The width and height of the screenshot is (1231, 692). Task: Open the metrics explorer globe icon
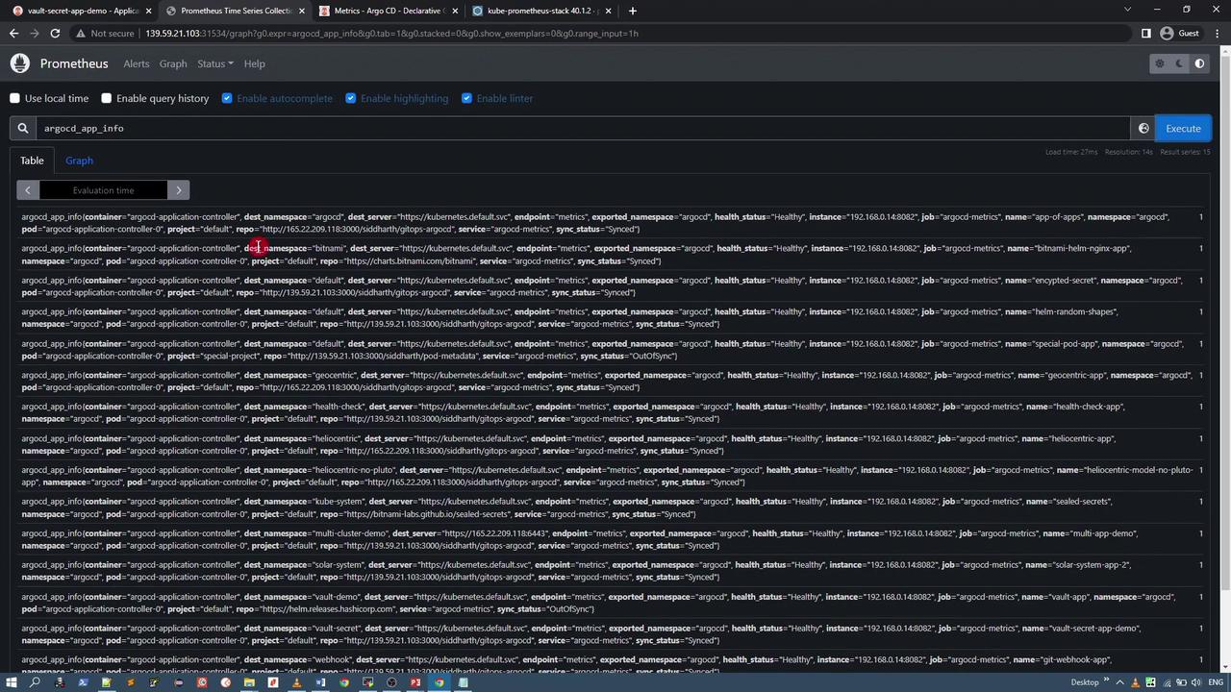pyautogui.click(x=1143, y=128)
